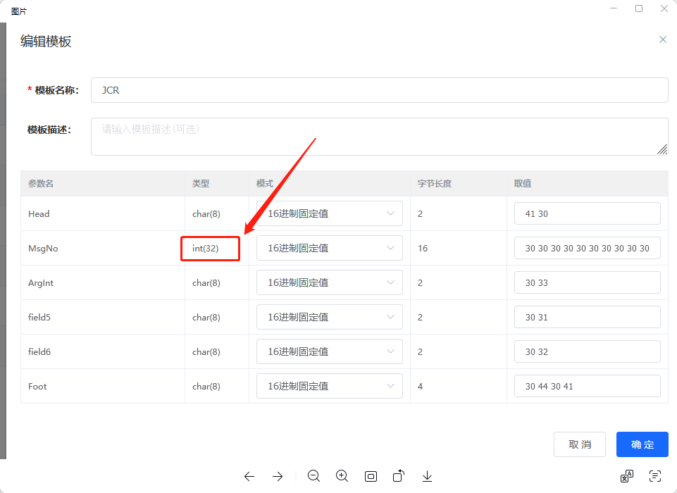Download the image via the download icon
The height and width of the screenshot is (493, 677).
(x=427, y=476)
